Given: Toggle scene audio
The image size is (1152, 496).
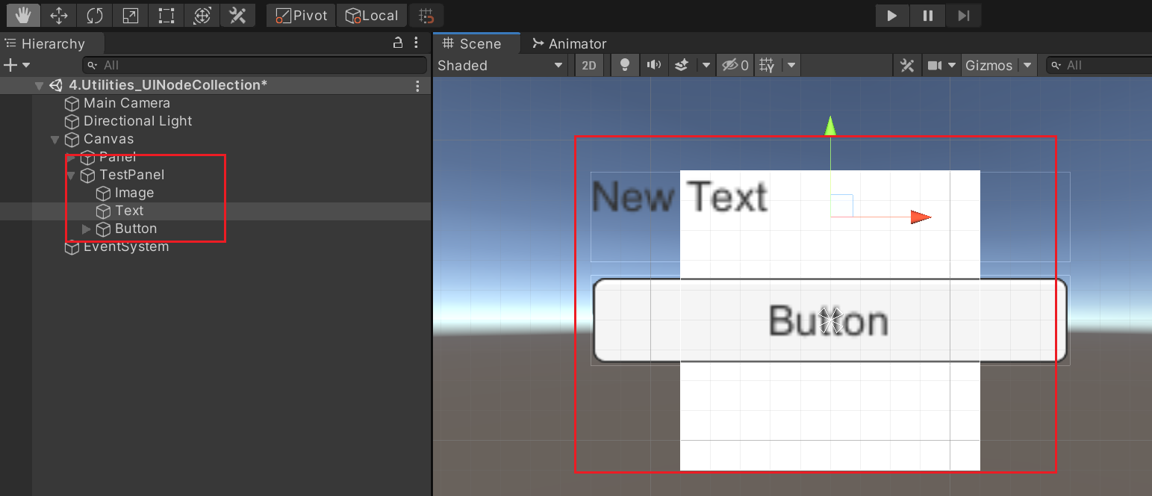Looking at the screenshot, I should pyautogui.click(x=654, y=66).
